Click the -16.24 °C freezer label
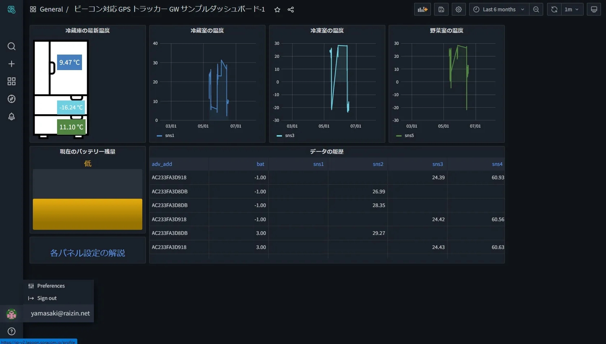 71,107
